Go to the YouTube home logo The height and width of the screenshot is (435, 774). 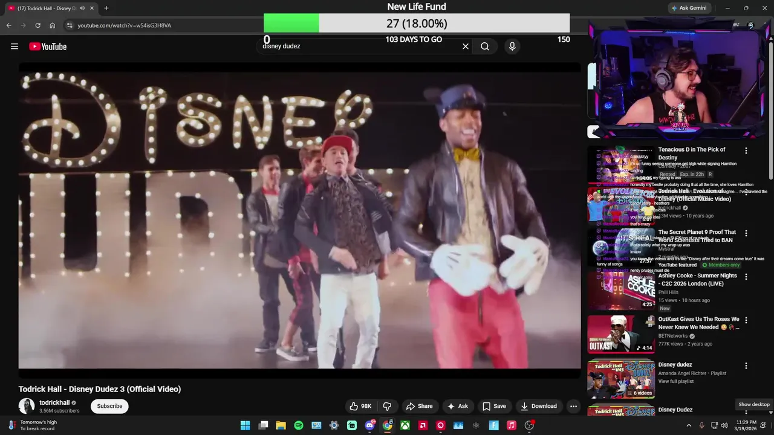(48, 47)
